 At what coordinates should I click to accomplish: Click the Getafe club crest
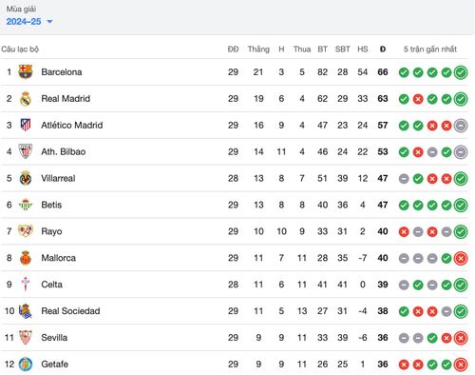tap(26, 364)
